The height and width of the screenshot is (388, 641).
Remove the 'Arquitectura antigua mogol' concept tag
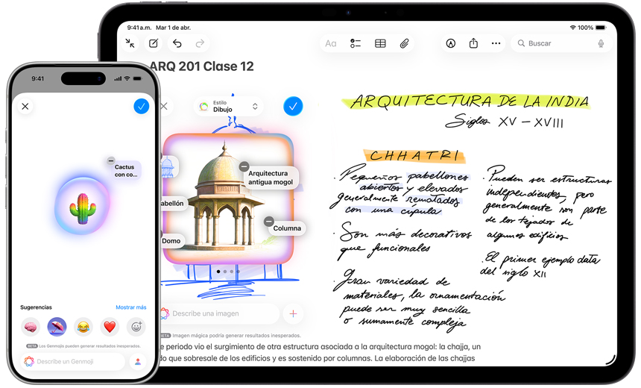coord(244,166)
